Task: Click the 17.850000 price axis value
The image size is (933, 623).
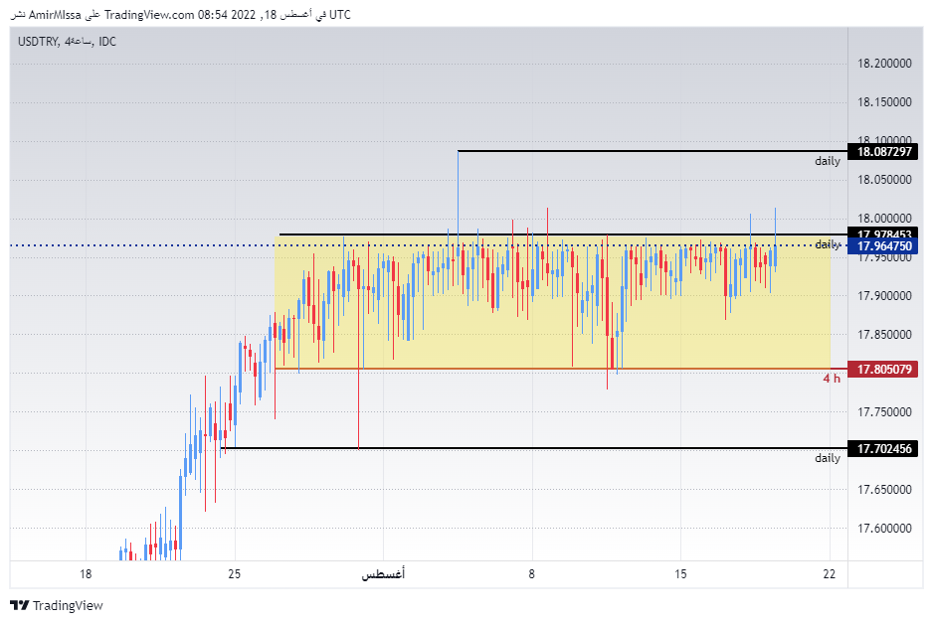Action: 884,335
